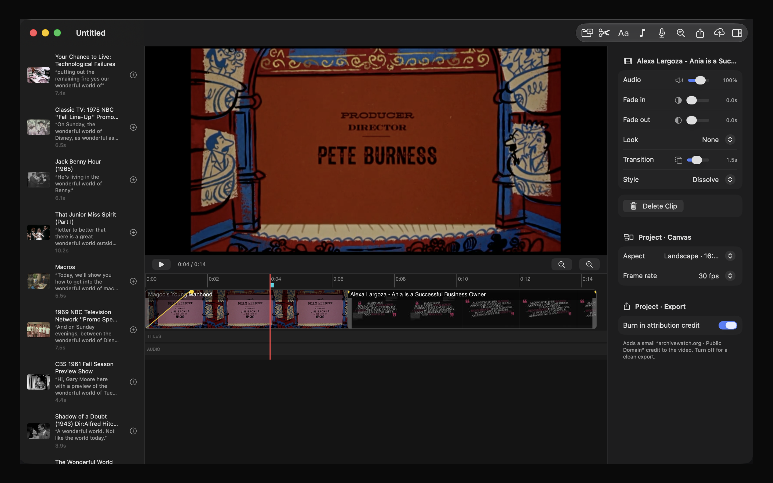The image size is (773, 483).
Task: Select the Macros clip thumbnail
Action: pyautogui.click(x=38, y=281)
